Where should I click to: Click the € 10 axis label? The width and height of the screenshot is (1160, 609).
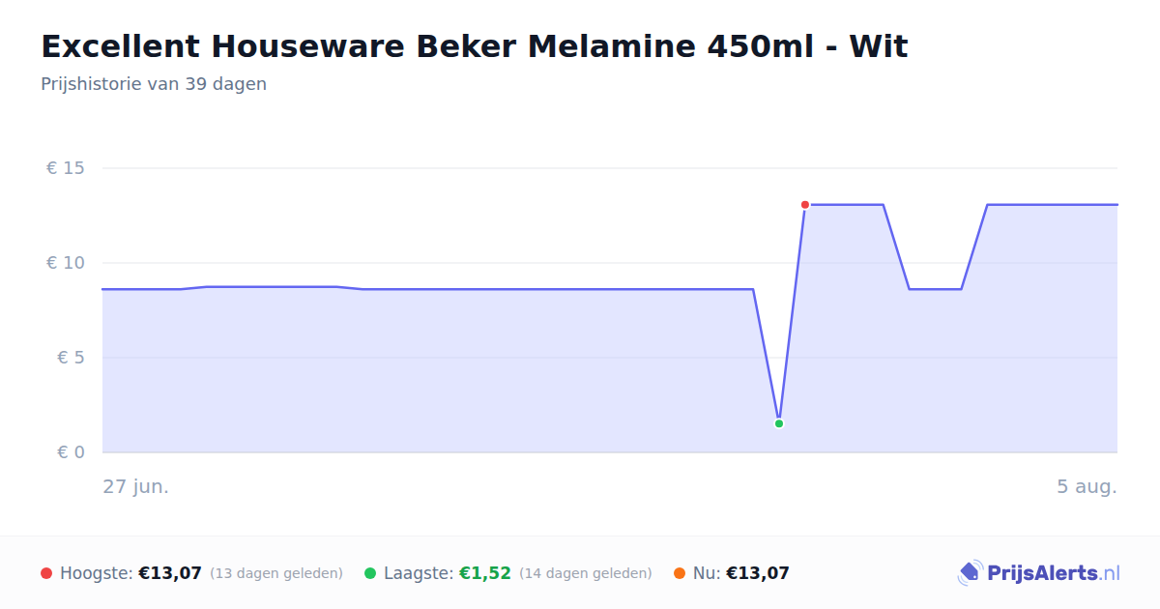[66, 263]
